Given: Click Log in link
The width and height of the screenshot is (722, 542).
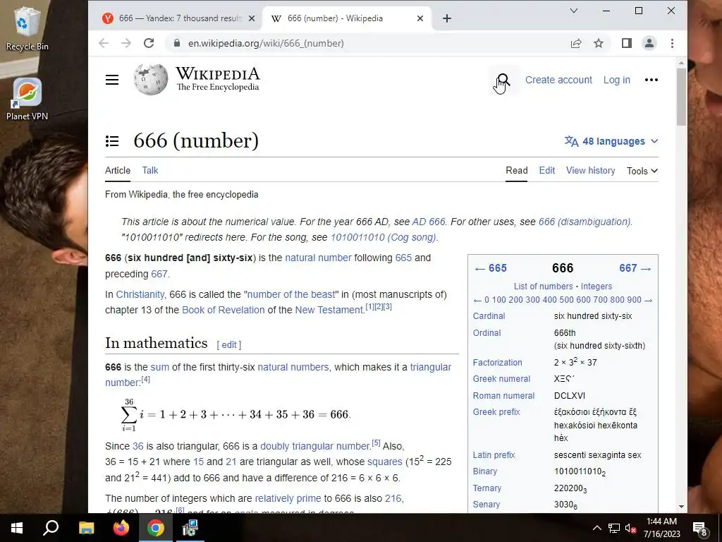Looking at the screenshot, I should (616, 80).
